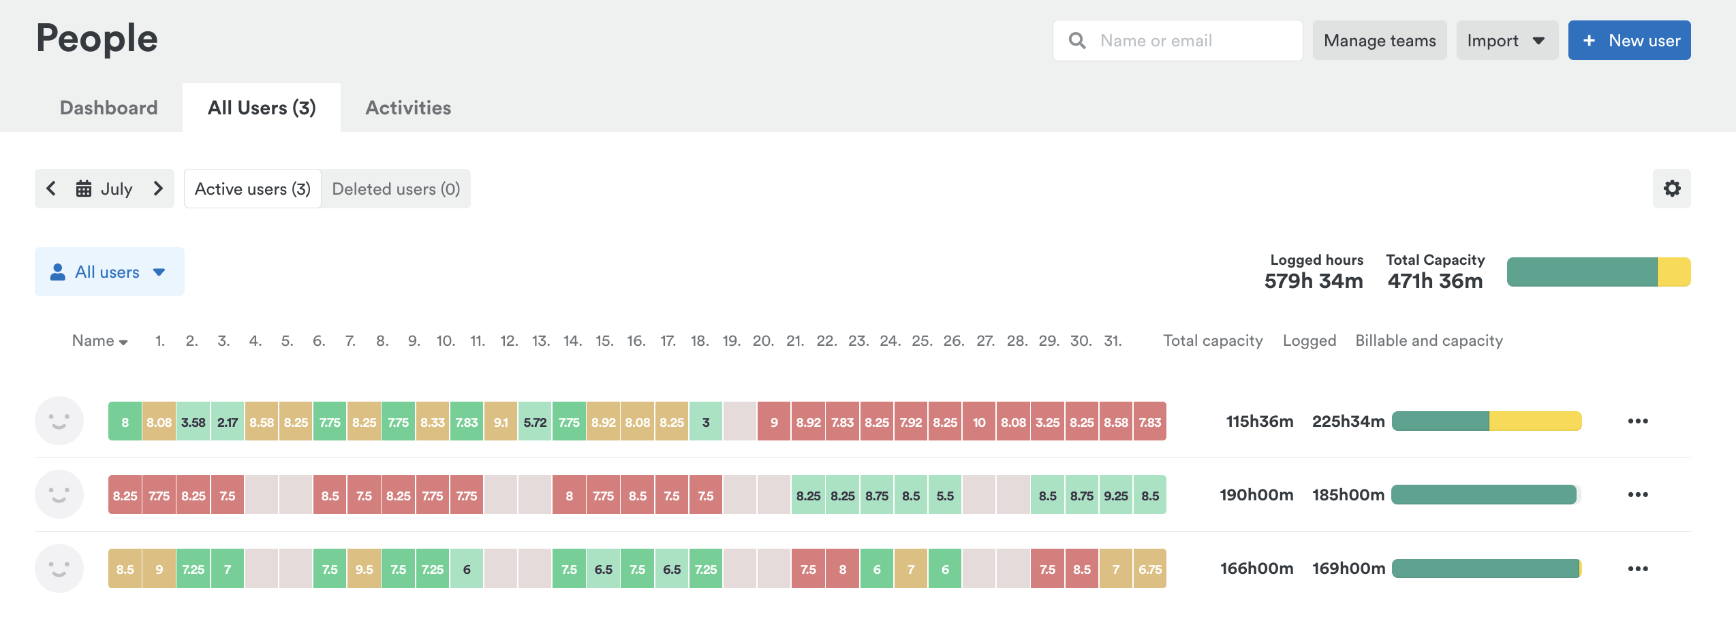Viewport: 1736px width, 644px height.
Task: Switch to the Dashboard tab
Action: pos(108,108)
